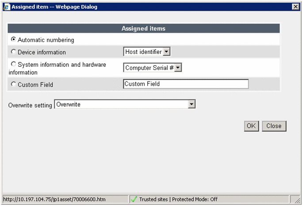Close the Webpage Dialog window with X
Viewport: 303px width, 207px height.
[x=295, y=7]
